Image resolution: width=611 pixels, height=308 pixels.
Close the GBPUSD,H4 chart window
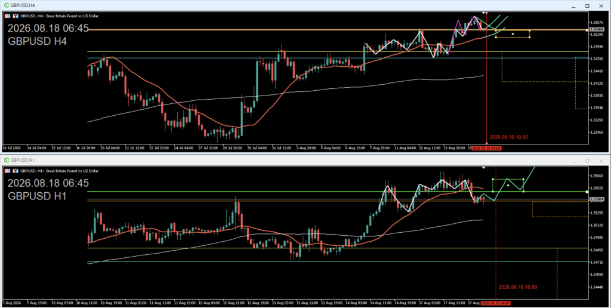pyautogui.click(x=601, y=6)
